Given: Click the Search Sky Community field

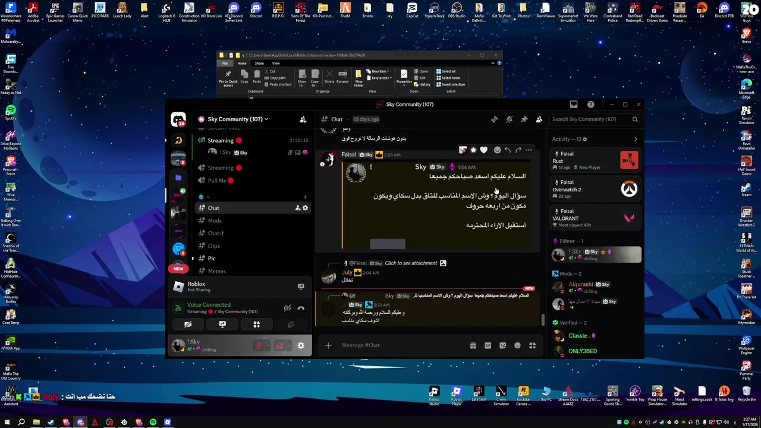Looking at the screenshot, I should click(595, 119).
